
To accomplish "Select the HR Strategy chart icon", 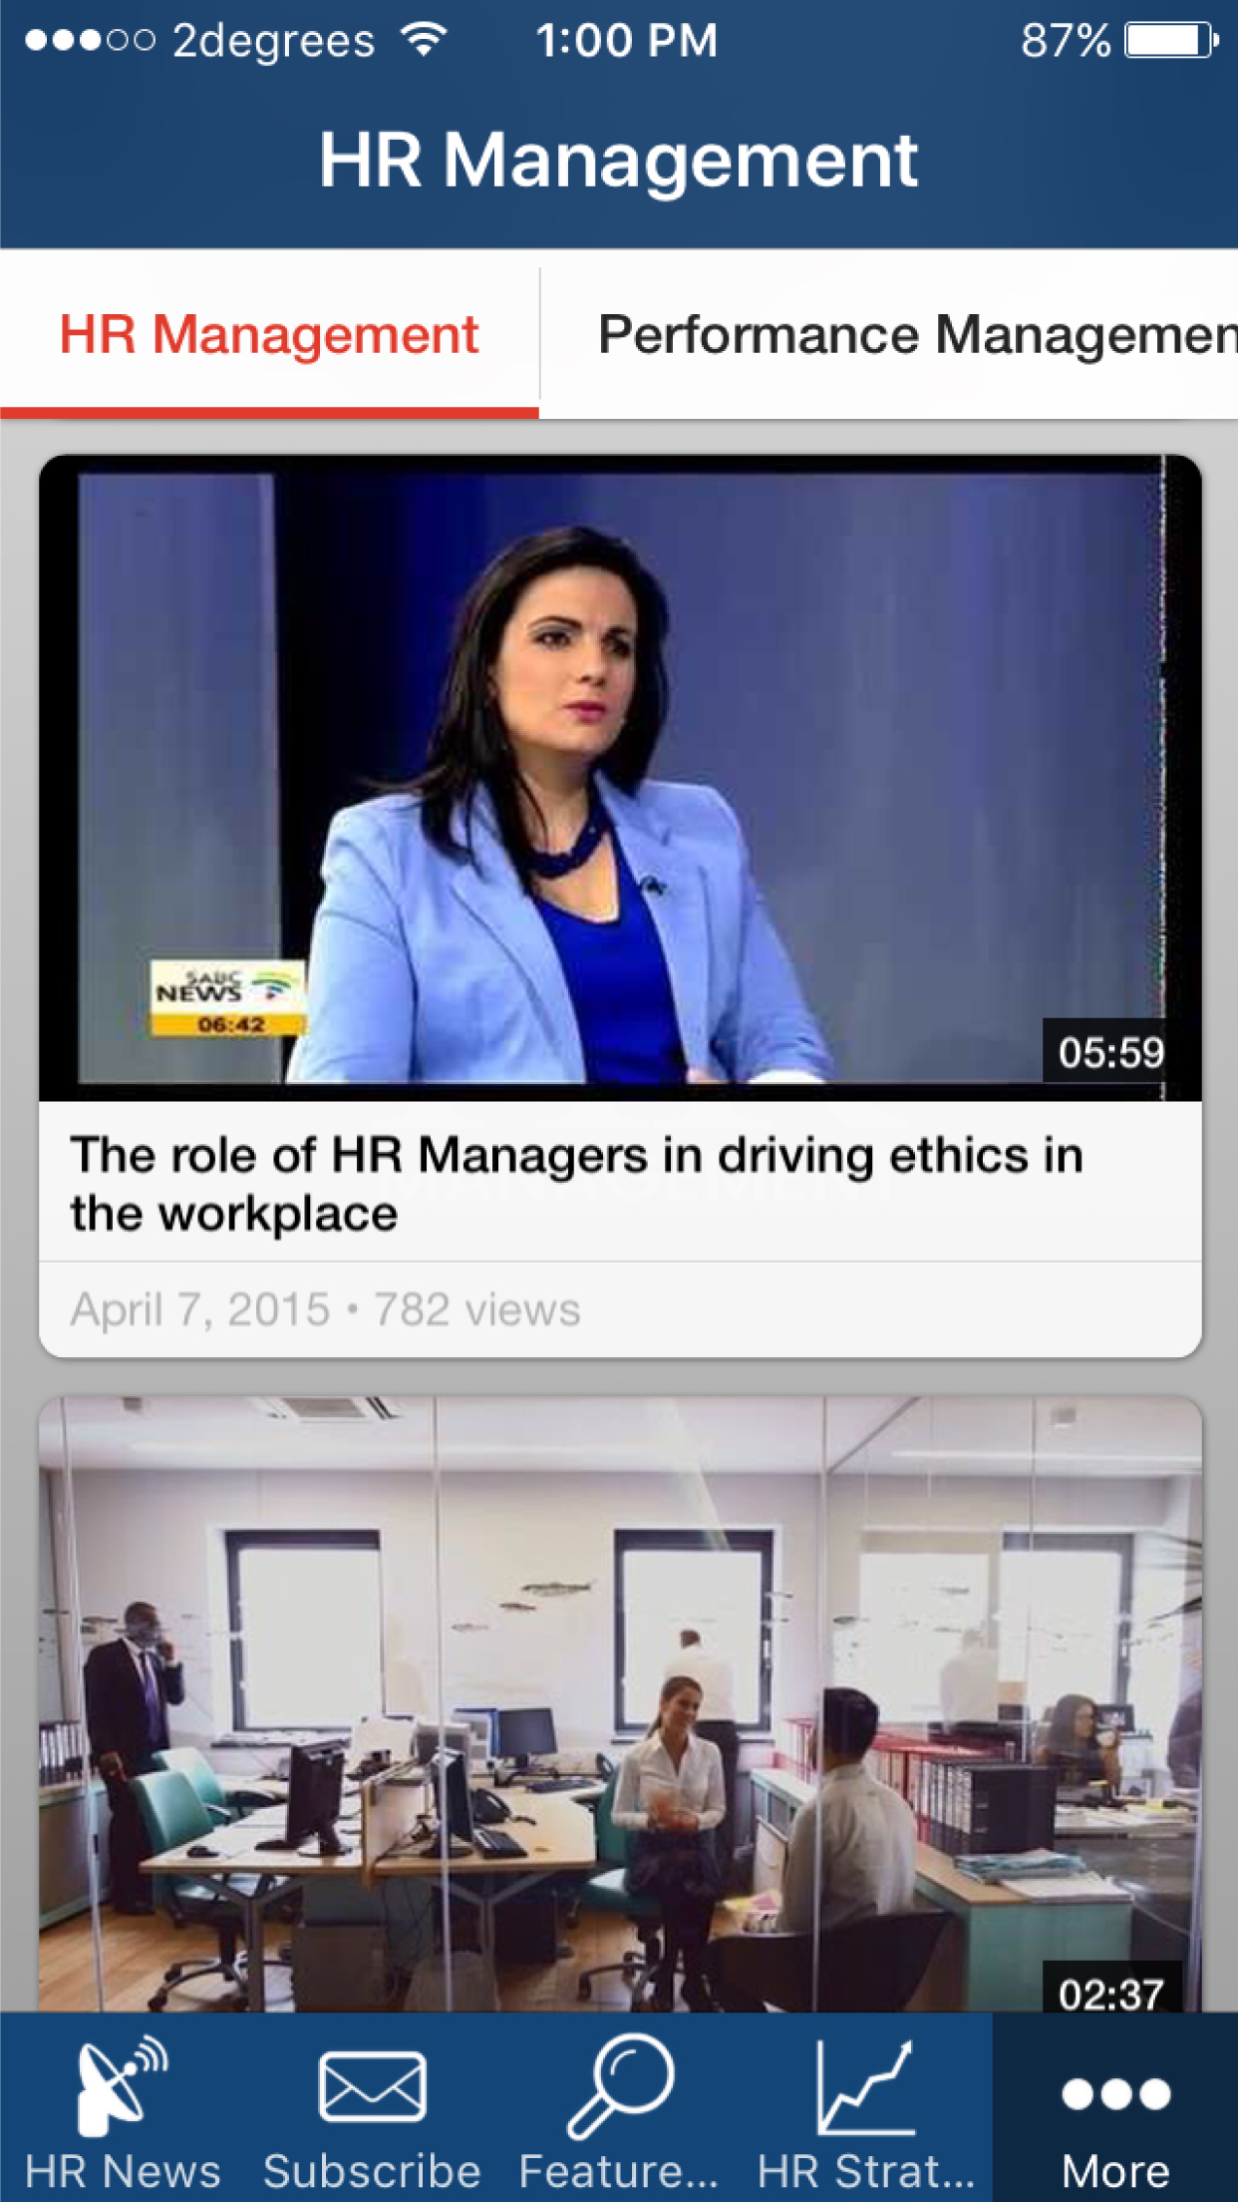I will pos(865,2086).
